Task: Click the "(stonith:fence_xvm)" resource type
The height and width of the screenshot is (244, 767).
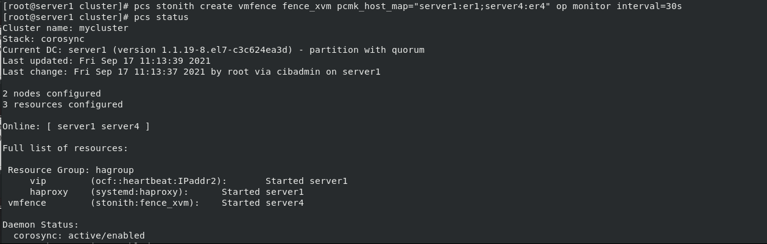Action: click(x=145, y=203)
